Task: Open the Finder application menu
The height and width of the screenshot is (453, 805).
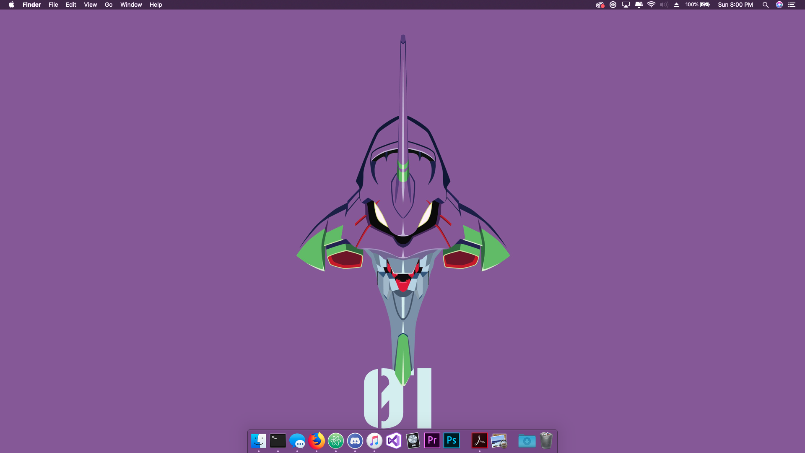Action: point(32,5)
